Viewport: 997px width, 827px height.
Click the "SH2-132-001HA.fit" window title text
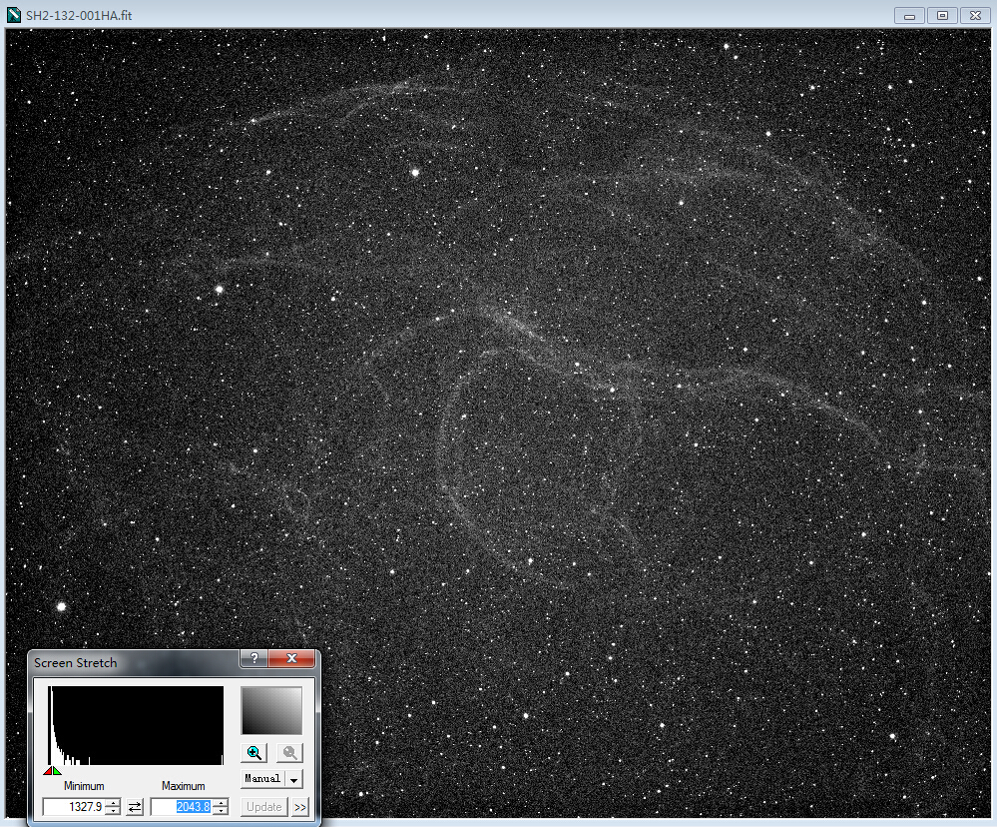point(79,15)
